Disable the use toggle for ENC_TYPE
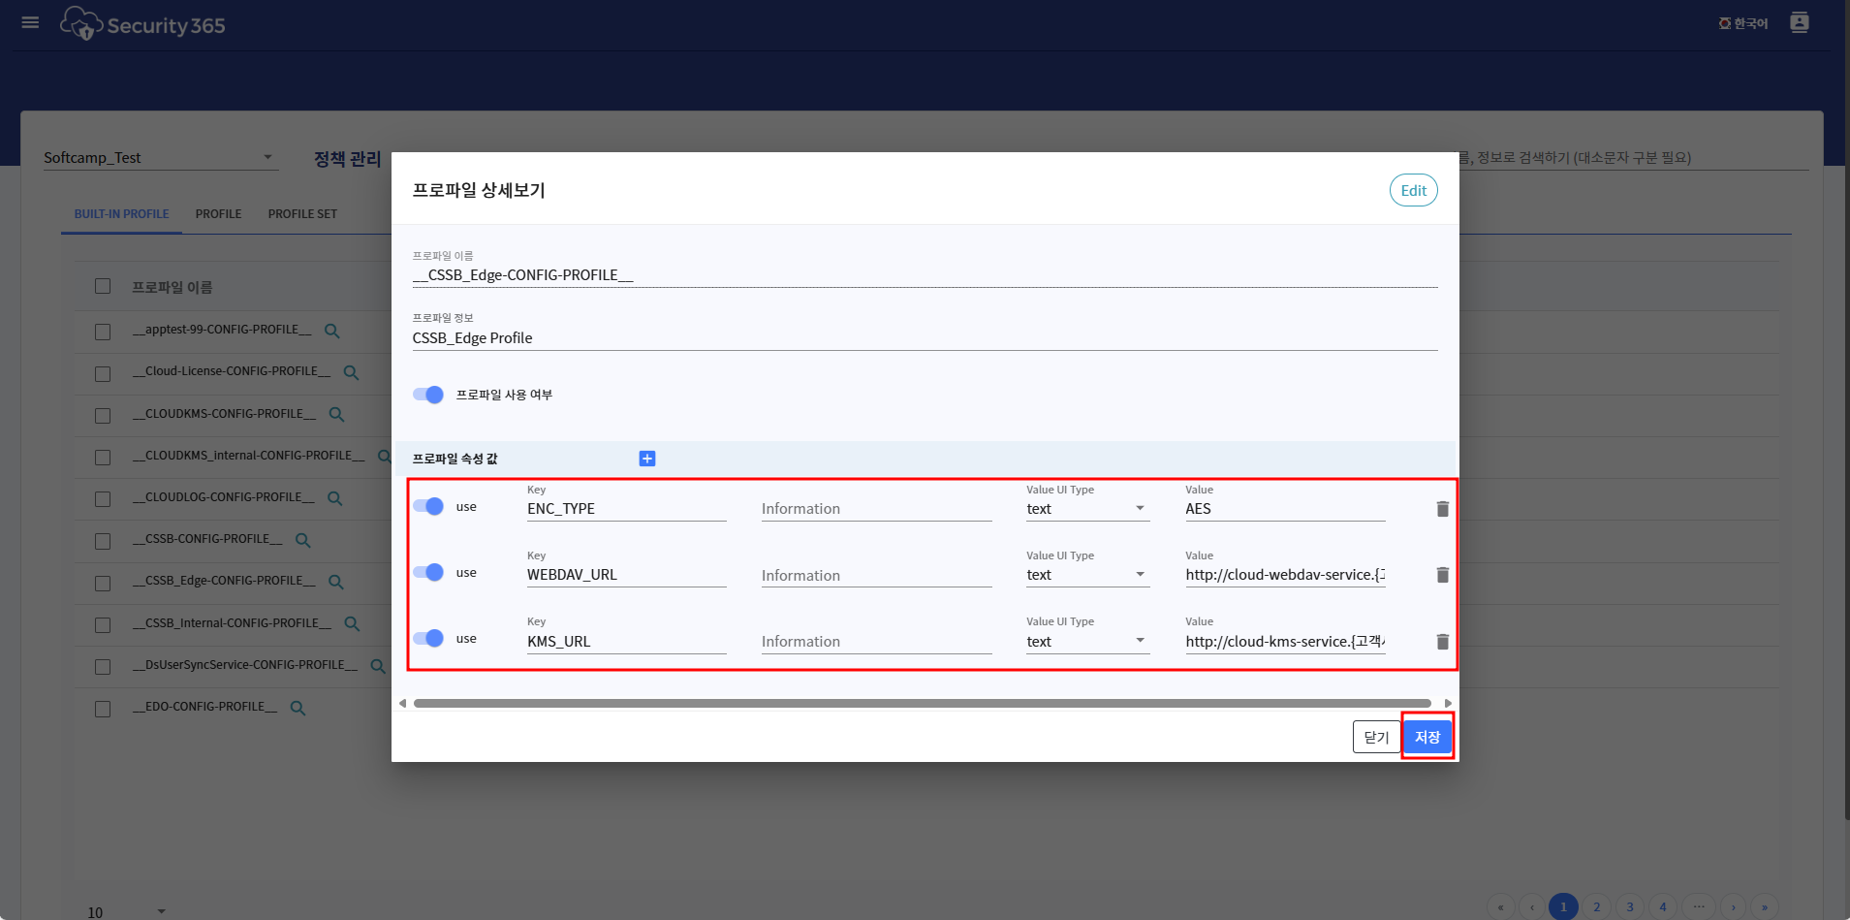Image resolution: width=1850 pixels, height=920 pixels. [x=428, y=506]
